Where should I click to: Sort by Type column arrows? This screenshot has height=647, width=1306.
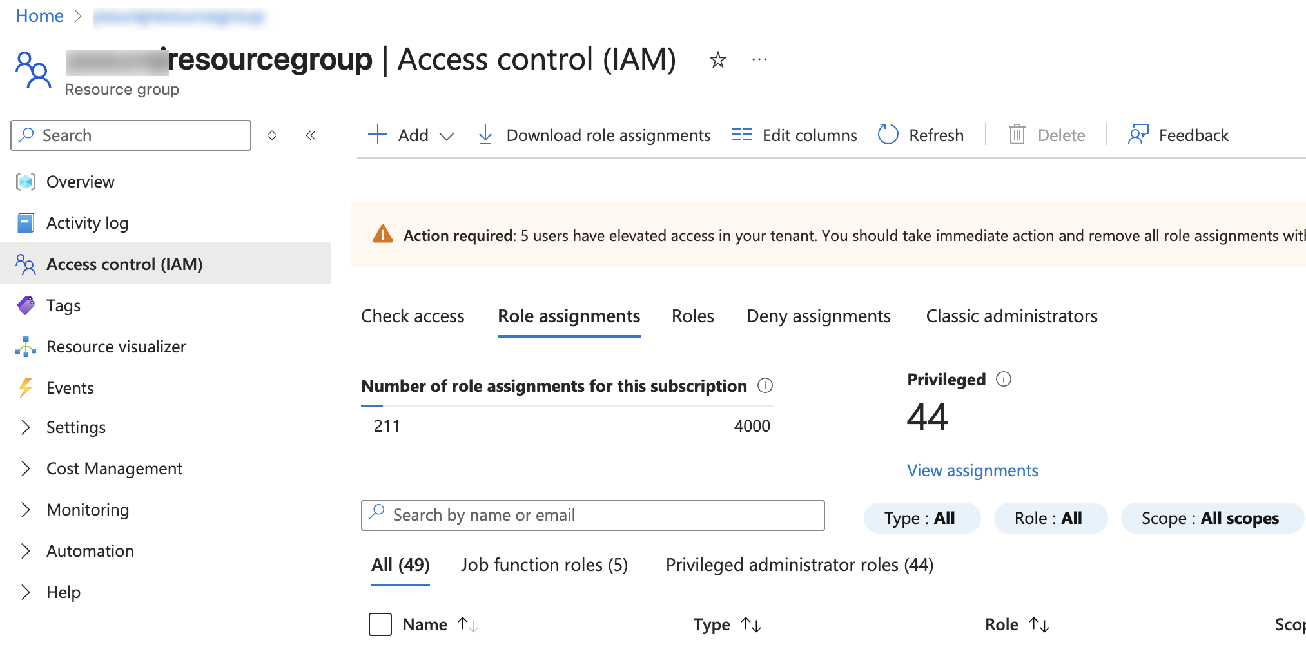[x=751, y=624]
